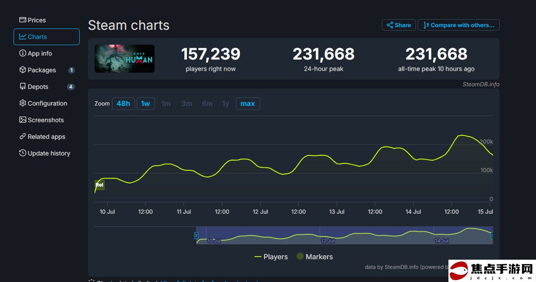Viewport: 536px width, 282px height.
Task: Click the disabled 6m zoom option
Action: (x=207, y=103)
